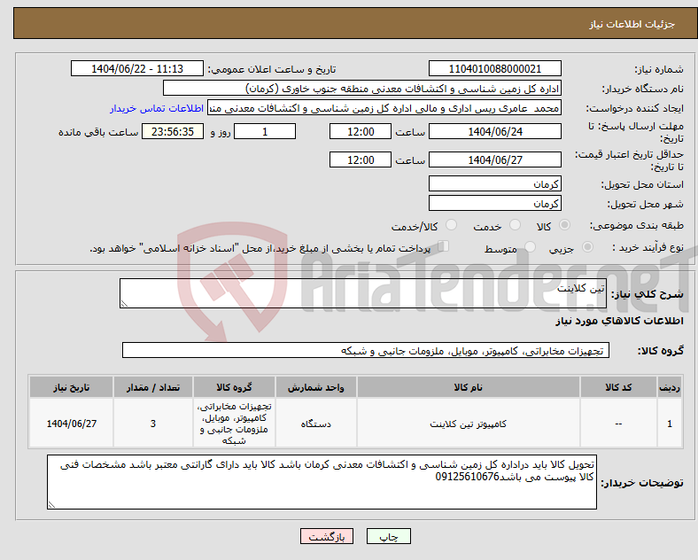This screenshot has height=560, width=698.
Task: Select the کالا/خدمت radio button
Action: pos(451,225)
